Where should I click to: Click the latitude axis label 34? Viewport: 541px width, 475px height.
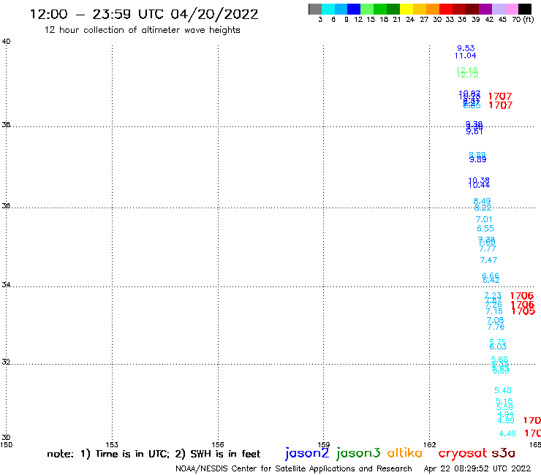[6, 284]
